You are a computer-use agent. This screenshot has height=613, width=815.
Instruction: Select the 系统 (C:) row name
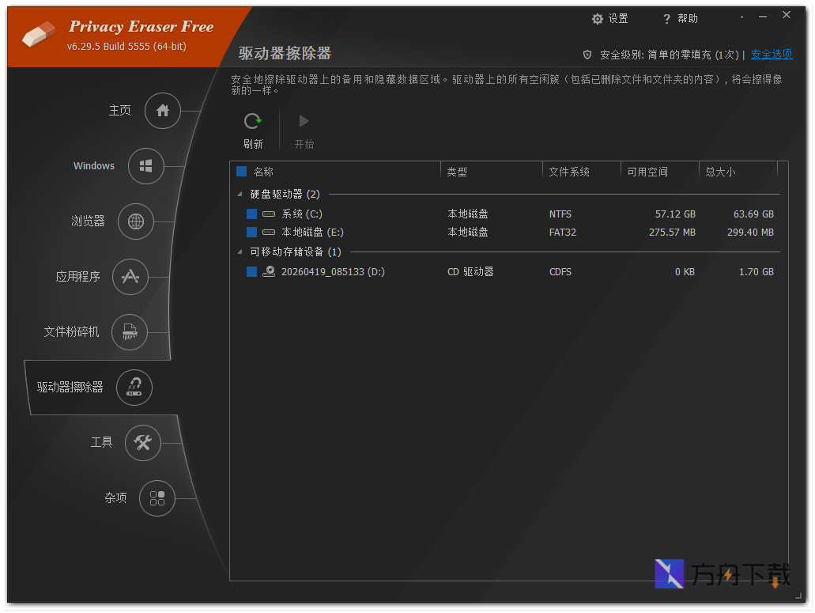302,214
